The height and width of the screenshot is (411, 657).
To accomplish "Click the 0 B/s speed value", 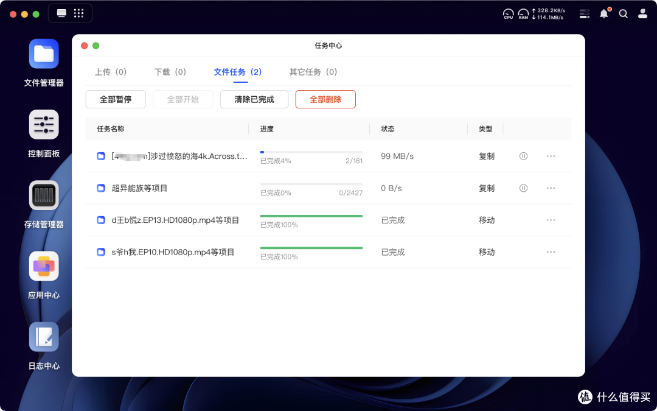I will [391, 188].
